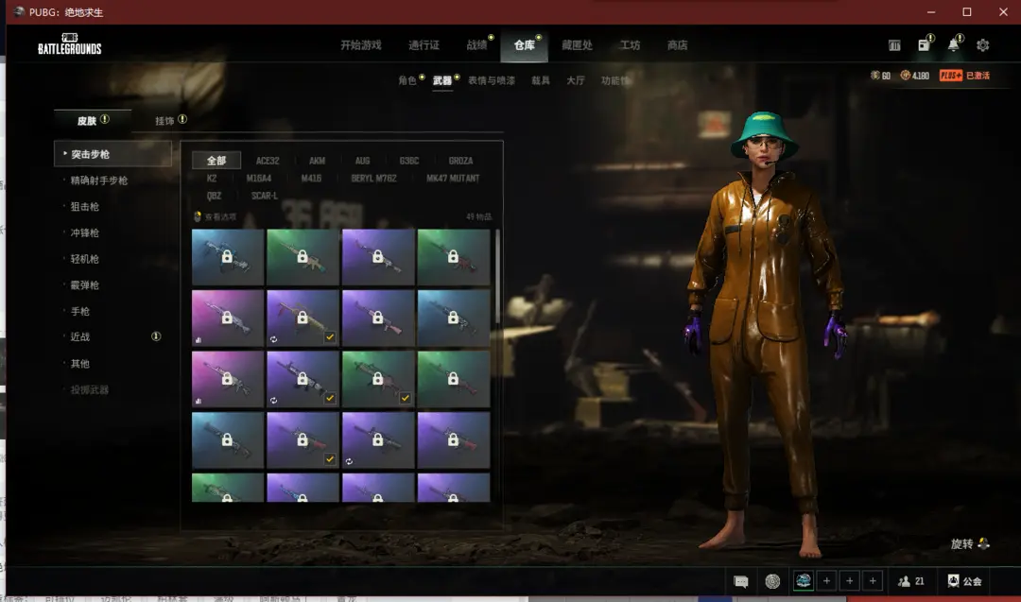Screen dimensions: 1021x602
Task: Click the middle empty plus squad slot
Action: coord(850,580)
